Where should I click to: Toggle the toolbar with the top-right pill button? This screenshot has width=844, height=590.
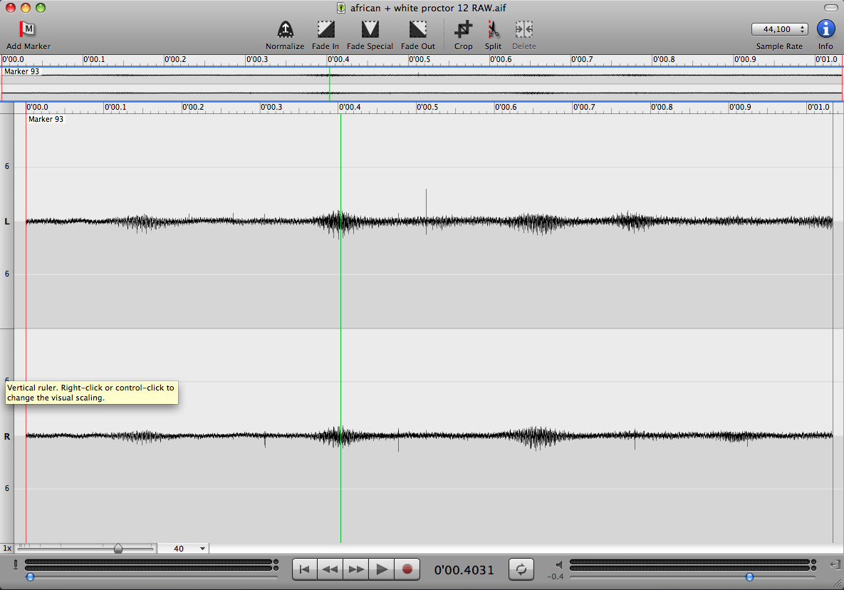pos(830,8)
